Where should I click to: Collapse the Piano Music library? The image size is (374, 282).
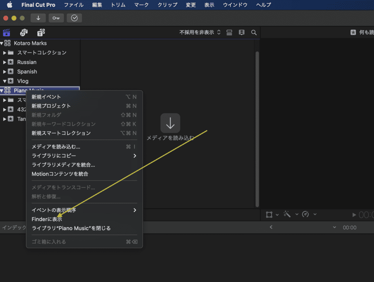(x=2, y=90)
